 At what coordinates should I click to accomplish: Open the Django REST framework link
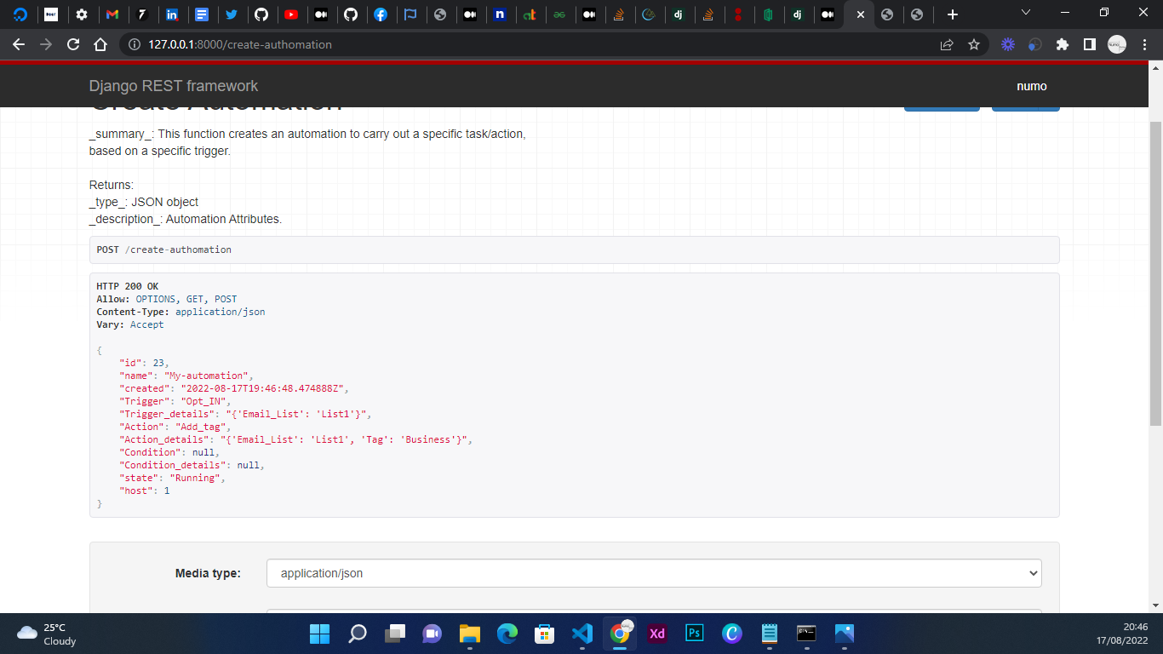174,86
